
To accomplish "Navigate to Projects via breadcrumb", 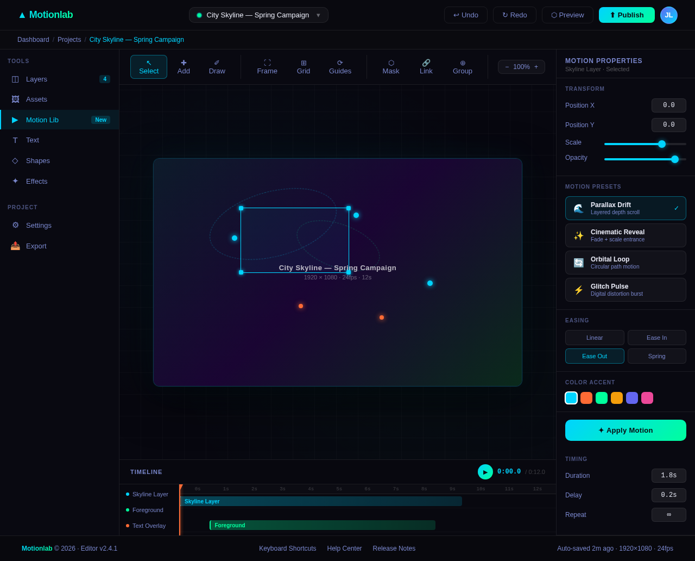I will [x=69, y=39].
